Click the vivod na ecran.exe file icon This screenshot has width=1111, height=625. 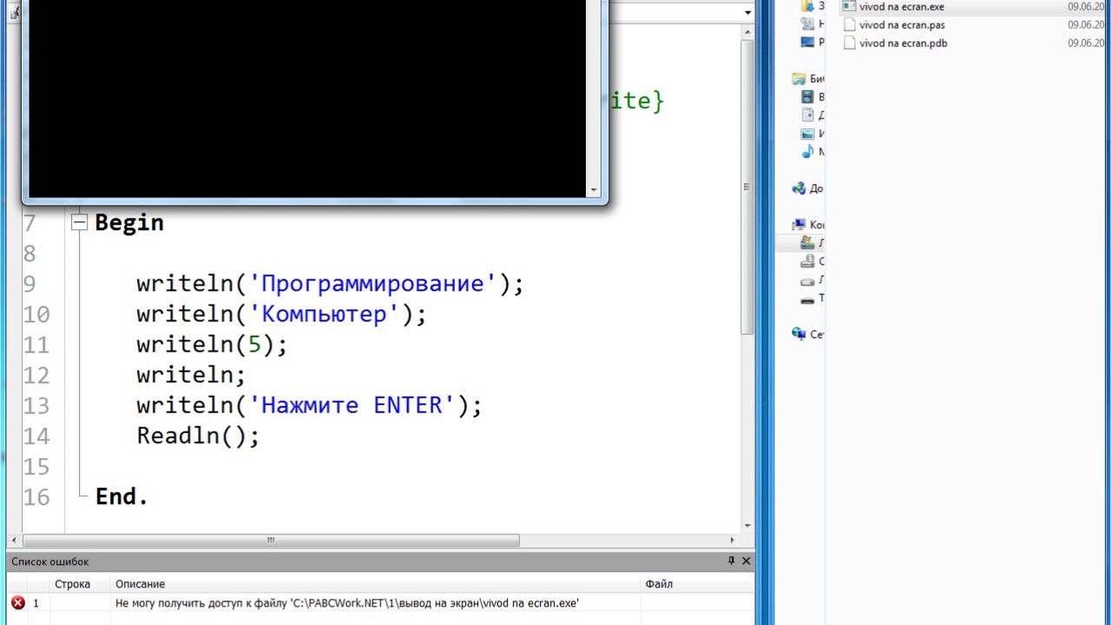coord(850,6)
